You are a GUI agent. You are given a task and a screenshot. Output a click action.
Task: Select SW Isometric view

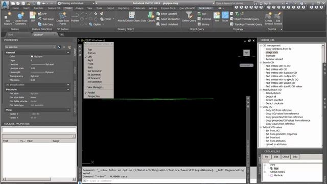pos(95,71)
